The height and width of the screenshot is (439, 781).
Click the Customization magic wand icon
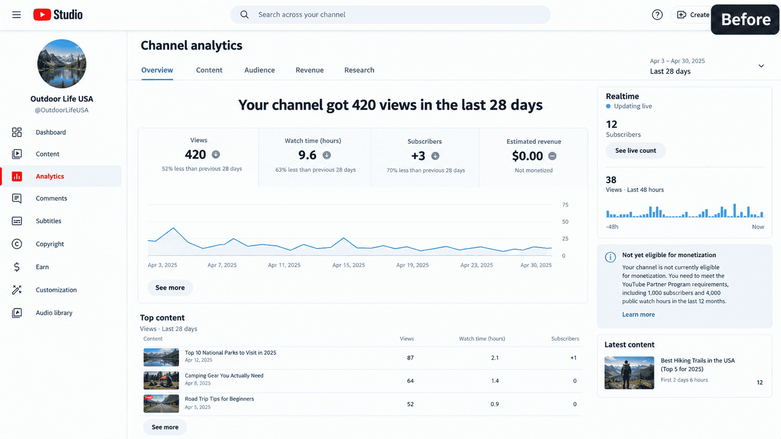[17, 290]
